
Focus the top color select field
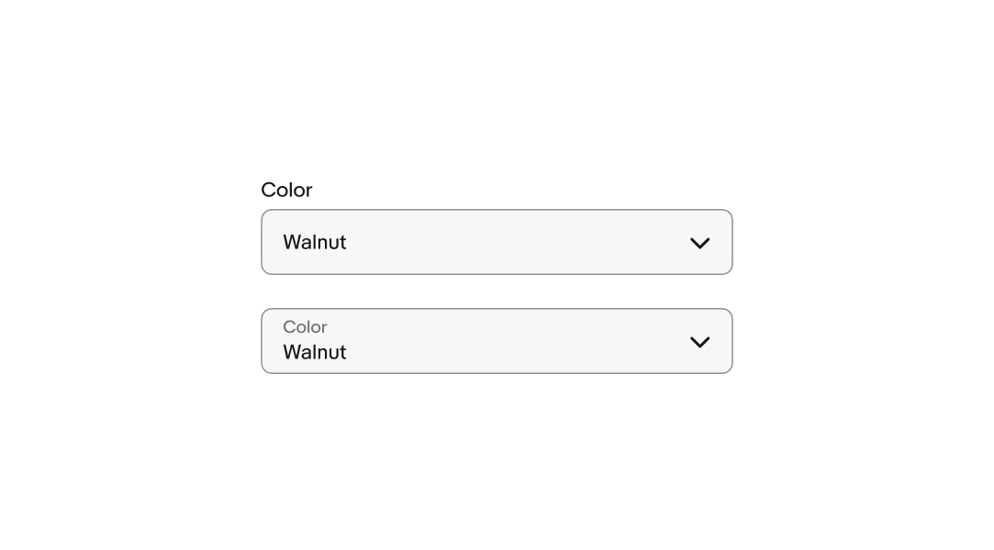(x=497, y=242)
